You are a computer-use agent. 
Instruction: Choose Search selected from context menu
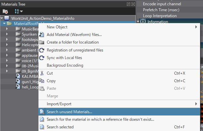pyautogui.click(x=119, y=127)
